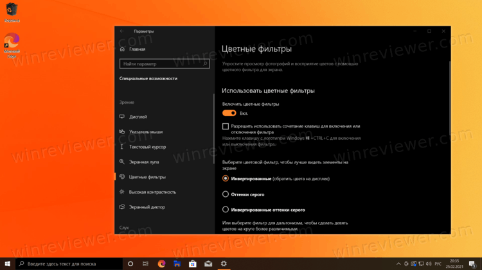
Task: Click the Дисплей monitor icon
Action: click(122, 117)
